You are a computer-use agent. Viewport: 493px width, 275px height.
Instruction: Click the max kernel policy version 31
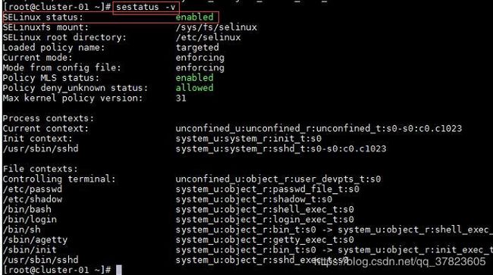[181, 98]
